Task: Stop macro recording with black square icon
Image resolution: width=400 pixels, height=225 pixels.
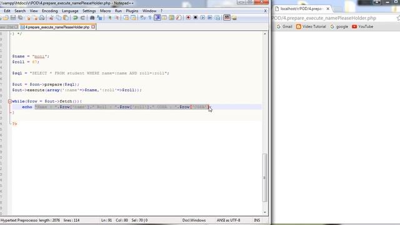Action: (196, 17)
